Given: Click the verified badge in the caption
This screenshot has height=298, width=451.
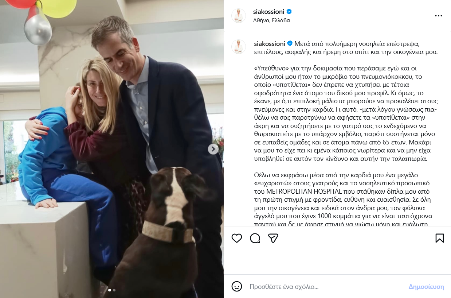Looking at the screenshot, I should [290, 43].
